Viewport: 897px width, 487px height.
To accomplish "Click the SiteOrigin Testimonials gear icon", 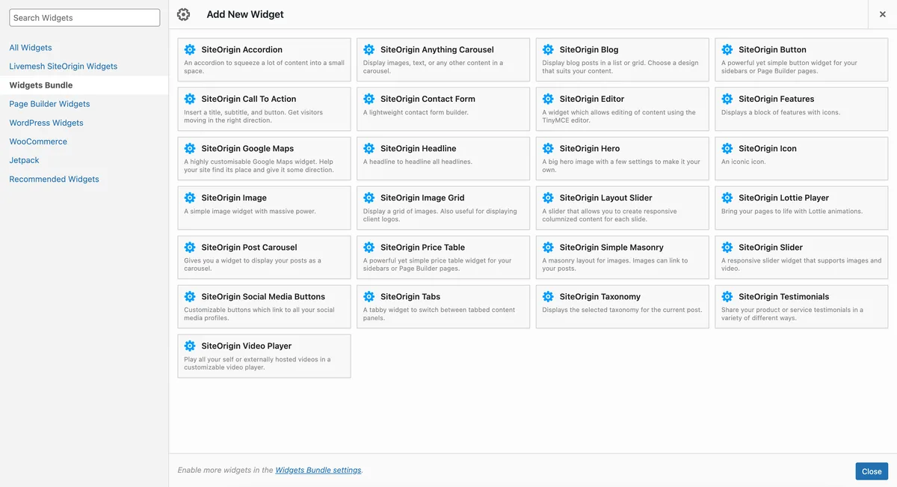I will pyautogui.click(x=727, y=296).
